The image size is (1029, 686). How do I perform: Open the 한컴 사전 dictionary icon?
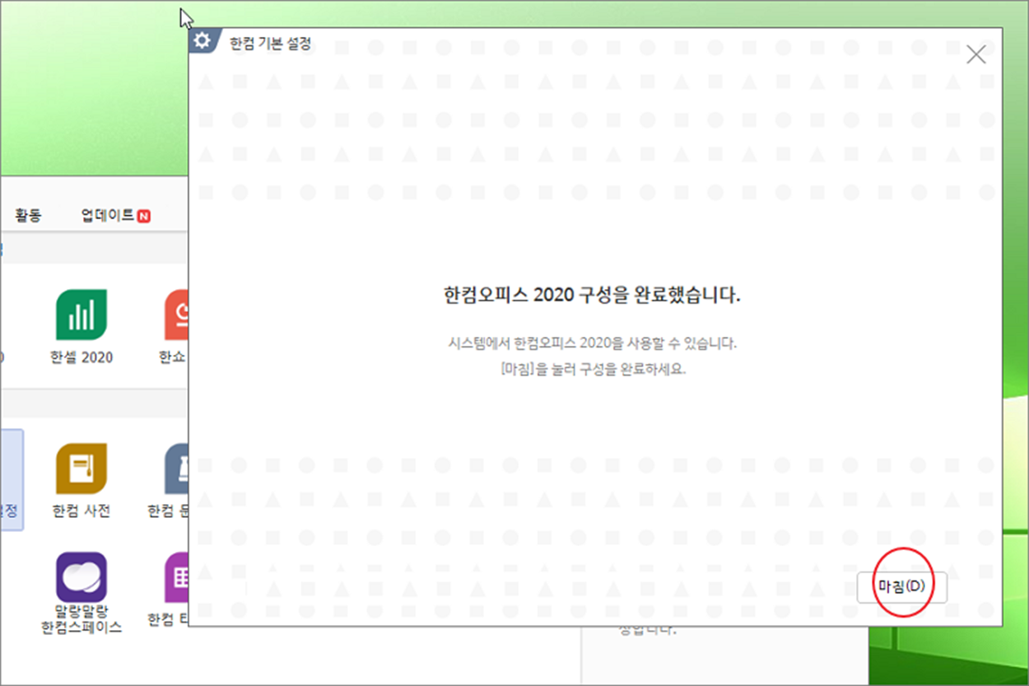pyautogui.click(x=81, y=469)
